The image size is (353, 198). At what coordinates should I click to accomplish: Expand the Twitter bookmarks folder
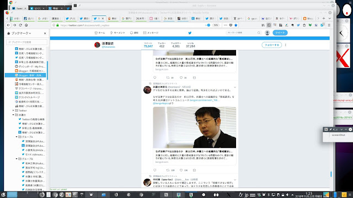(x=13, y=111)
